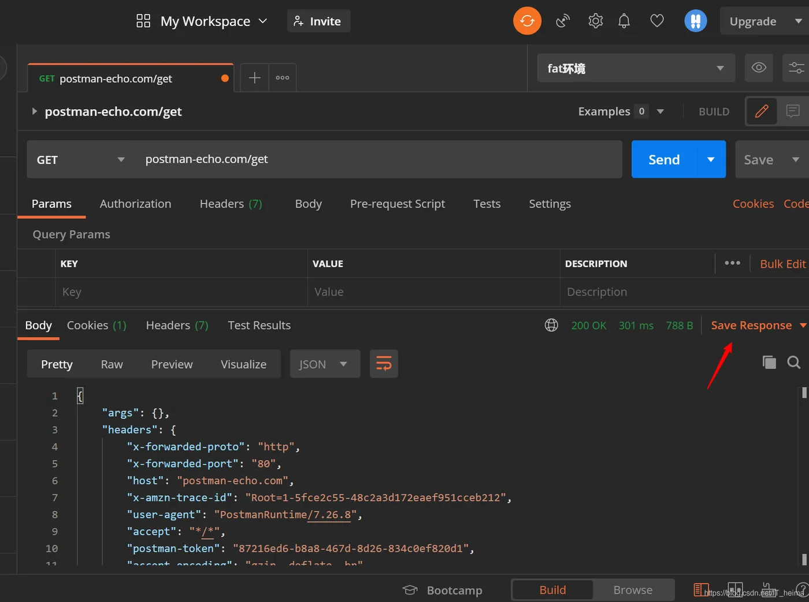Click the environment quick look eye icon
The image size is (809, 602).
759,68
